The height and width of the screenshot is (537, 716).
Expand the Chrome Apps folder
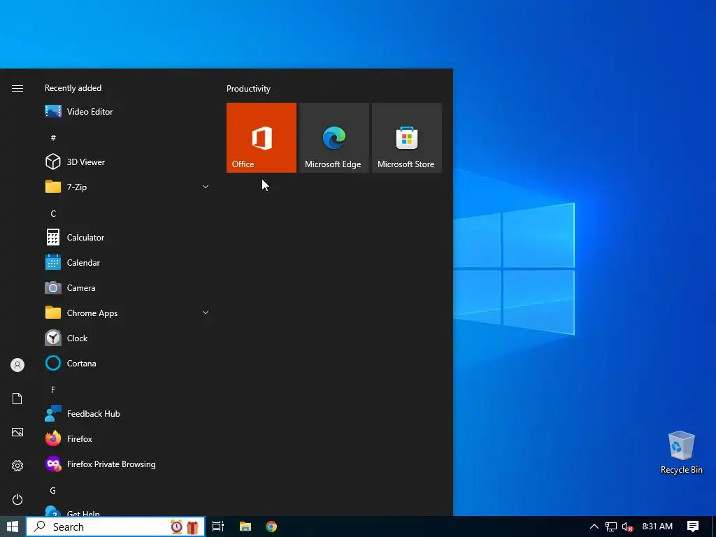pos(128,313)
